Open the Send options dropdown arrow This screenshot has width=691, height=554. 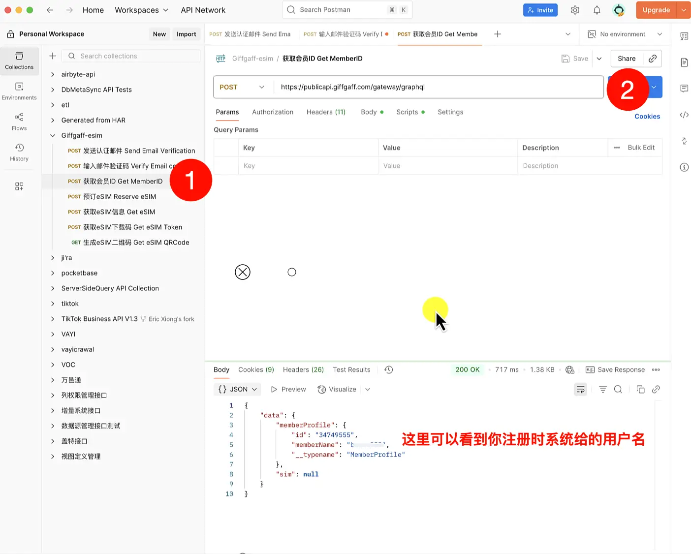[654, 87]
